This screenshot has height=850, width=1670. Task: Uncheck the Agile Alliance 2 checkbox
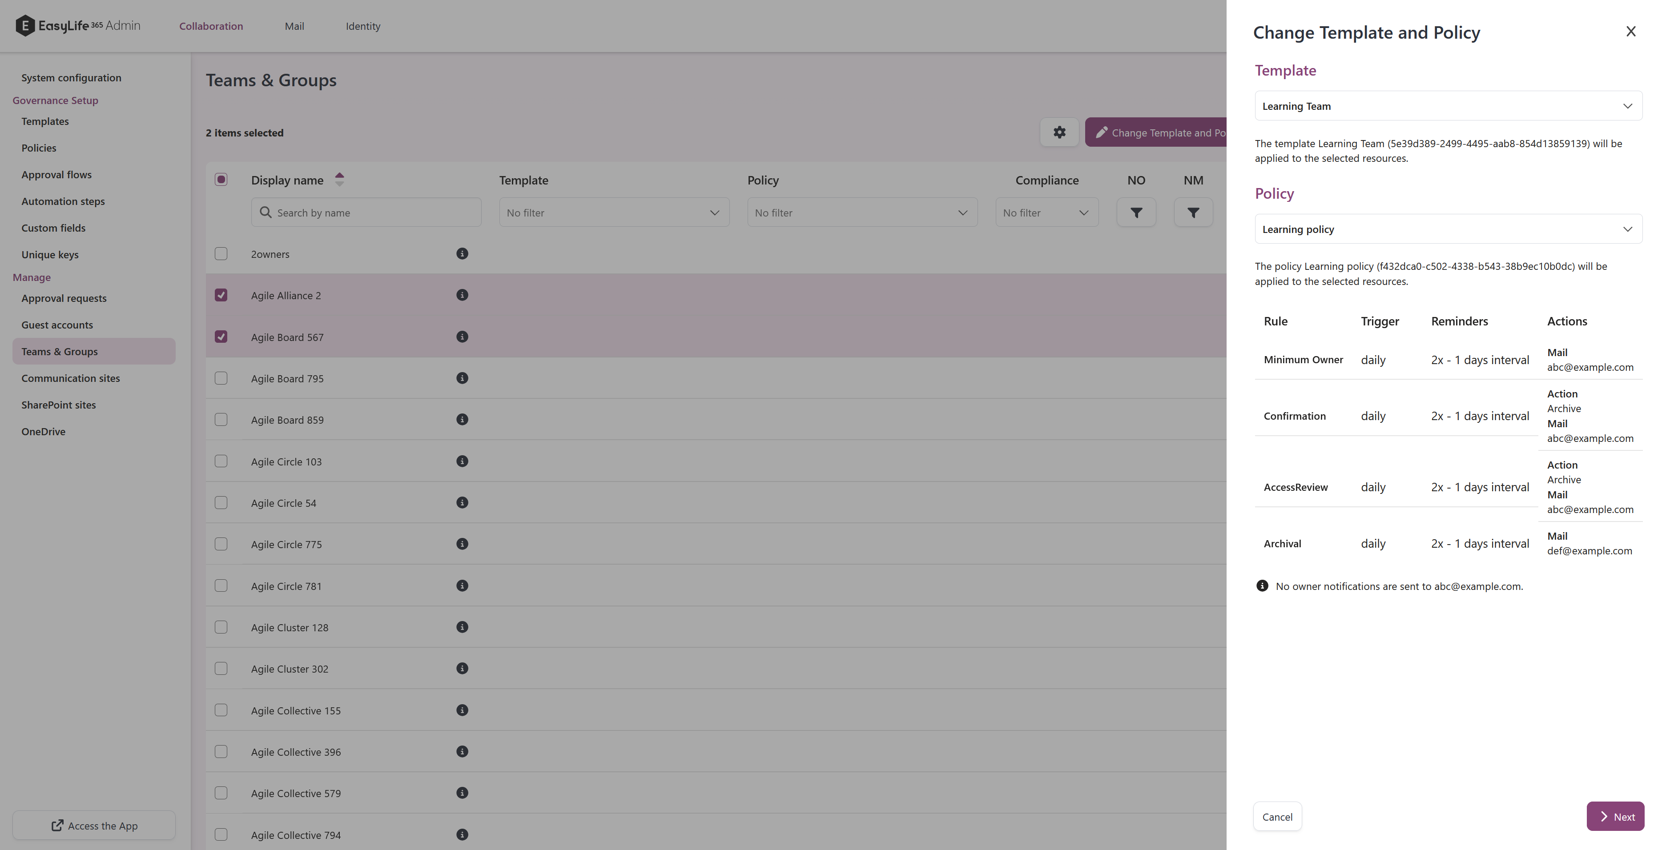(x=221, y=295)
